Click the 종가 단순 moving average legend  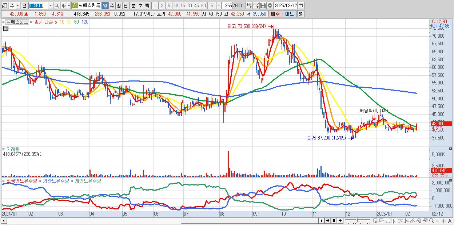[43, 22]
